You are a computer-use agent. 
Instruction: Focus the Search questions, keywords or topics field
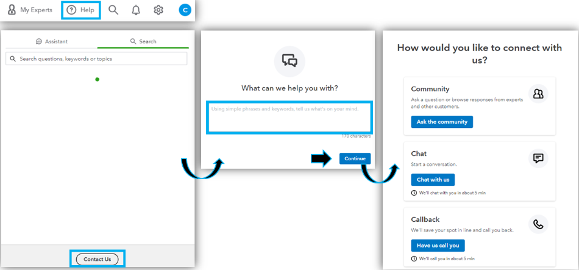tap(98, 59)
